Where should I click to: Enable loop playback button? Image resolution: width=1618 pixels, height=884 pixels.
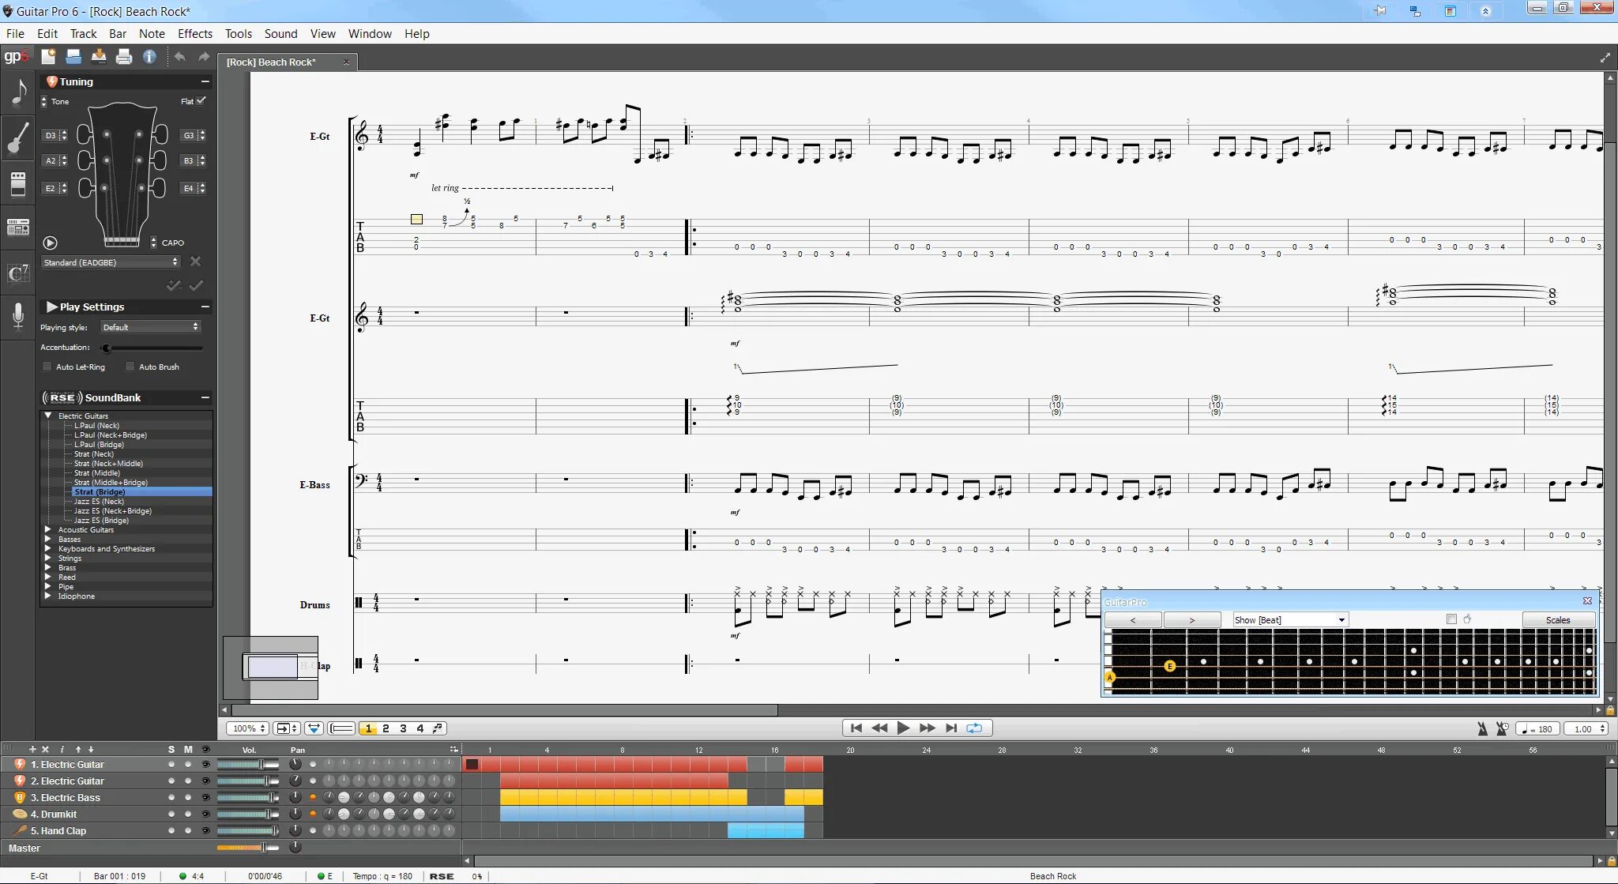(x=974, y=728)
